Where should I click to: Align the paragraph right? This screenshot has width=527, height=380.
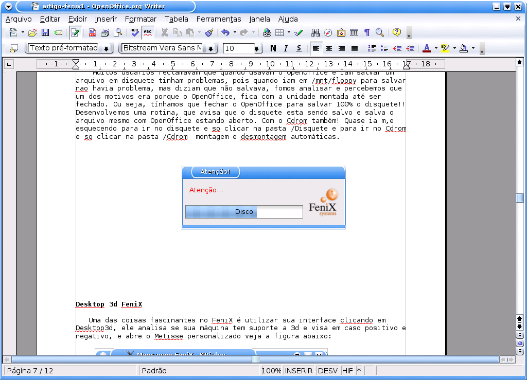coord(342,49)
